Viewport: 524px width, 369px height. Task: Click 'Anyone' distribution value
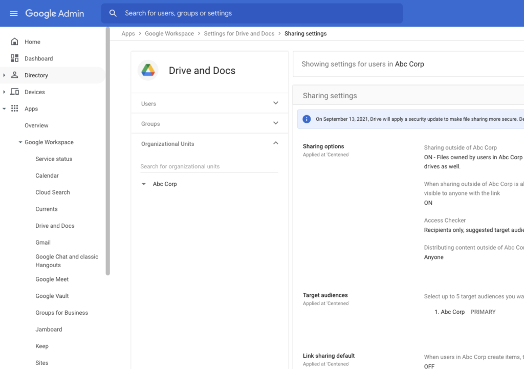[434, 257]
